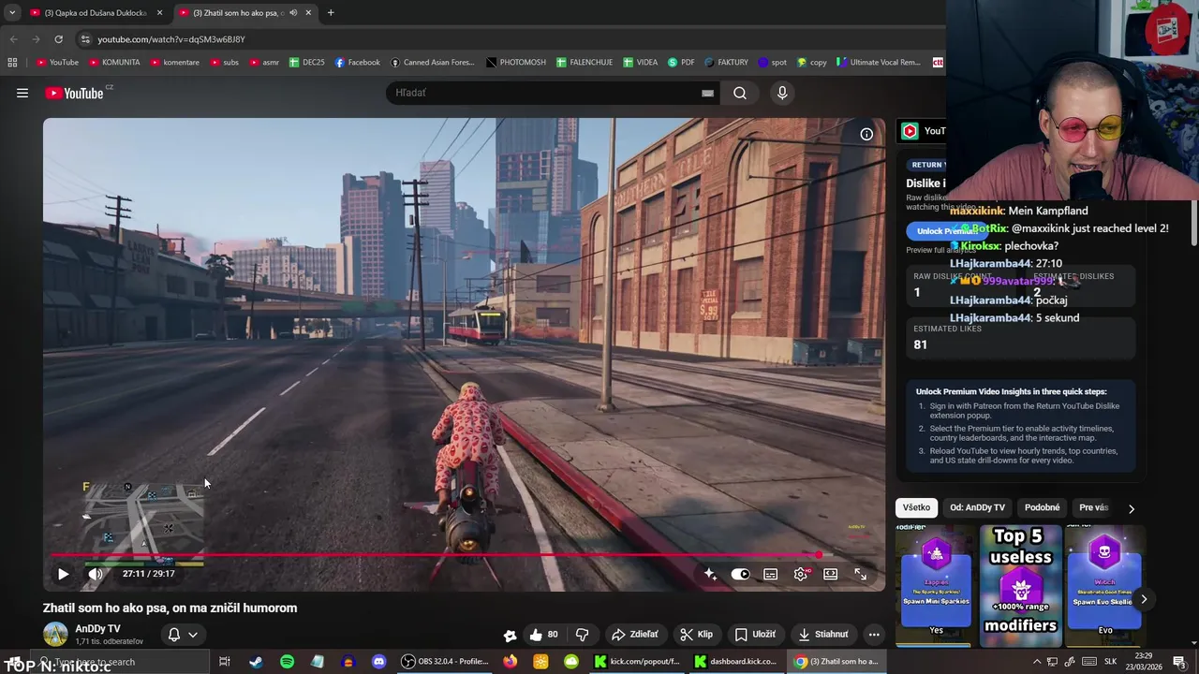Click the search magnifier button
This screenshot has width=1199, height=674.
tap(740, 93)
